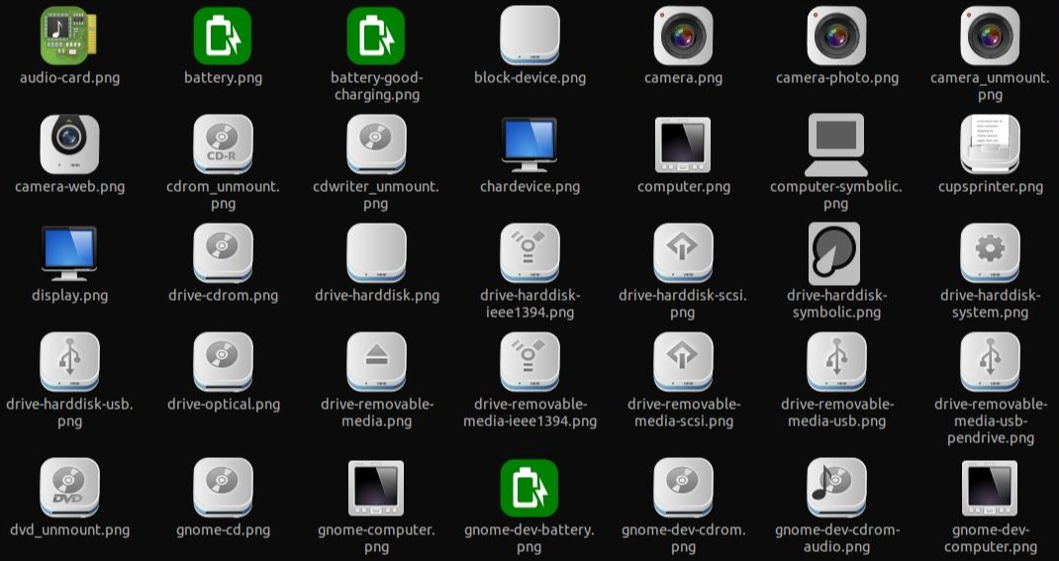Select the gnome-cd.png disc icon
The image size is (1059, 561).
pyautogui.click(x=223, y=488)
